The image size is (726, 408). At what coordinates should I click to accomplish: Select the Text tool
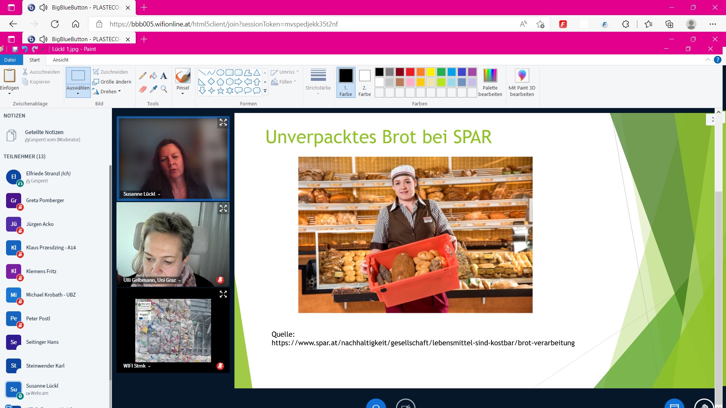pos(164,76)
